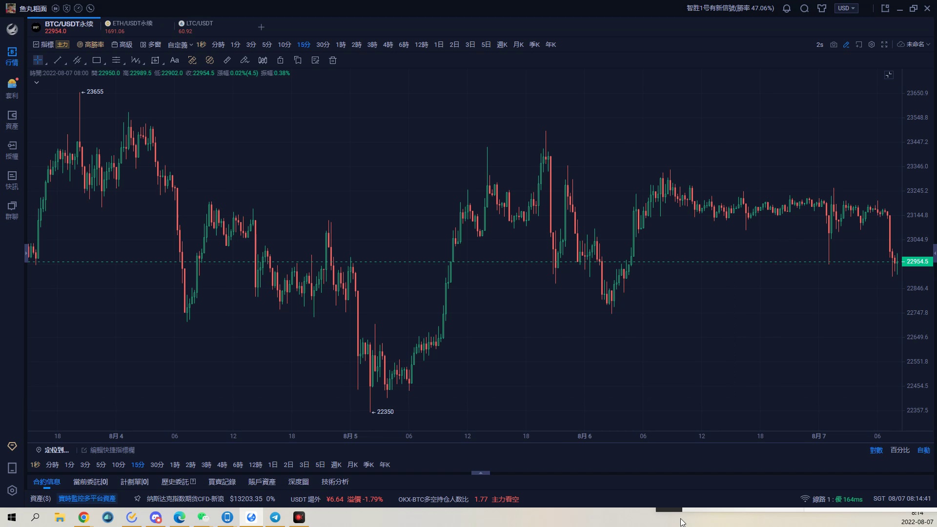Image resolution: width=937 pixels, height=527 pixels.
Task: Click the t-shirt theme skin icon
Action: click(822, 8)
